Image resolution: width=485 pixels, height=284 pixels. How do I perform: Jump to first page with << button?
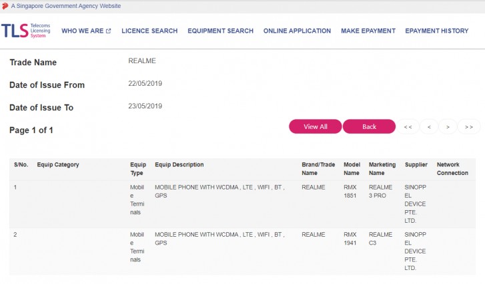(x=408, y=127)
